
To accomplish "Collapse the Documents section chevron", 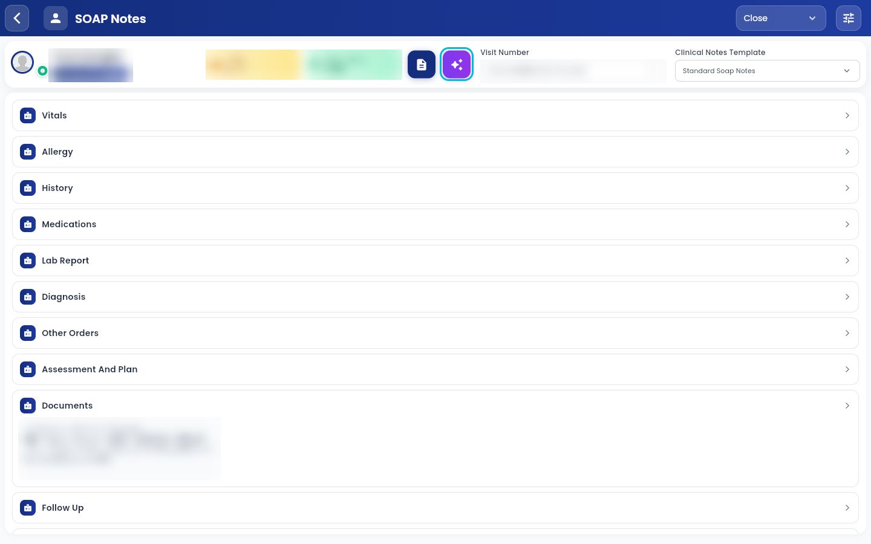I will (847, 406).
